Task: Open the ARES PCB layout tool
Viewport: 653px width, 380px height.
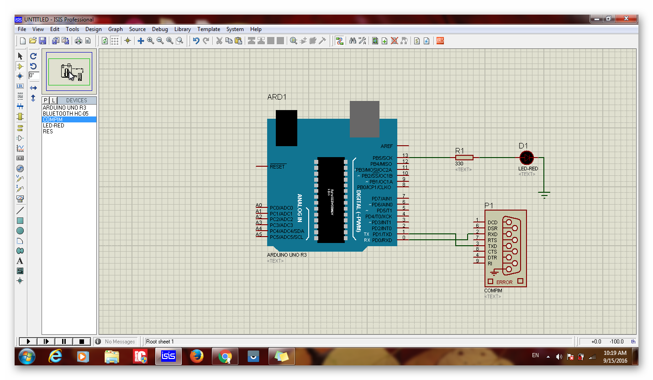Action: (440, 41)
